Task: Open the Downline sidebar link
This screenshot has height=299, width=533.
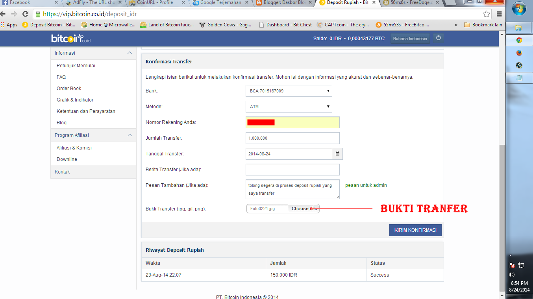Action: (67, 159)
